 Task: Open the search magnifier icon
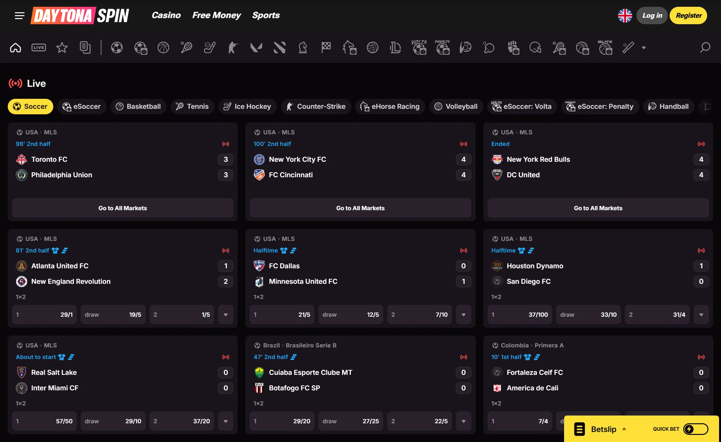pyautogui.click(x=705, y=48)
